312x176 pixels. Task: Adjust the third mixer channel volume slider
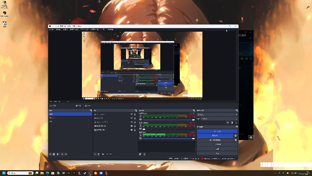point(169,138)
